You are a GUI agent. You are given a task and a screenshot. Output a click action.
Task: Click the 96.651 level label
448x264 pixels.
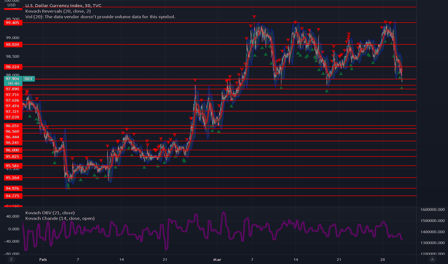tap(13, 126)
